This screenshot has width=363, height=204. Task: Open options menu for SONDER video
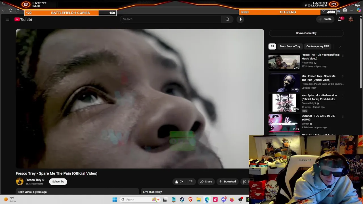[343, 116]
